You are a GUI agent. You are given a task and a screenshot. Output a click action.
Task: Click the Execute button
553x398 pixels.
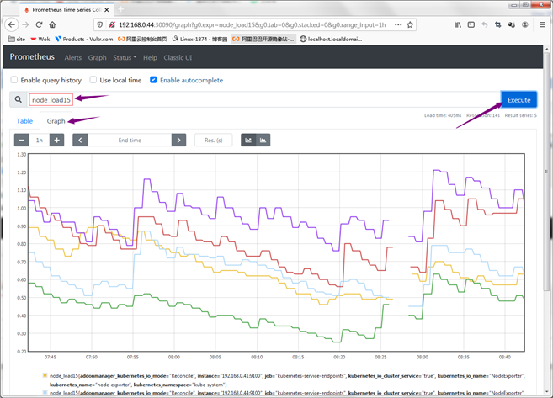click(x=518, y=100)
